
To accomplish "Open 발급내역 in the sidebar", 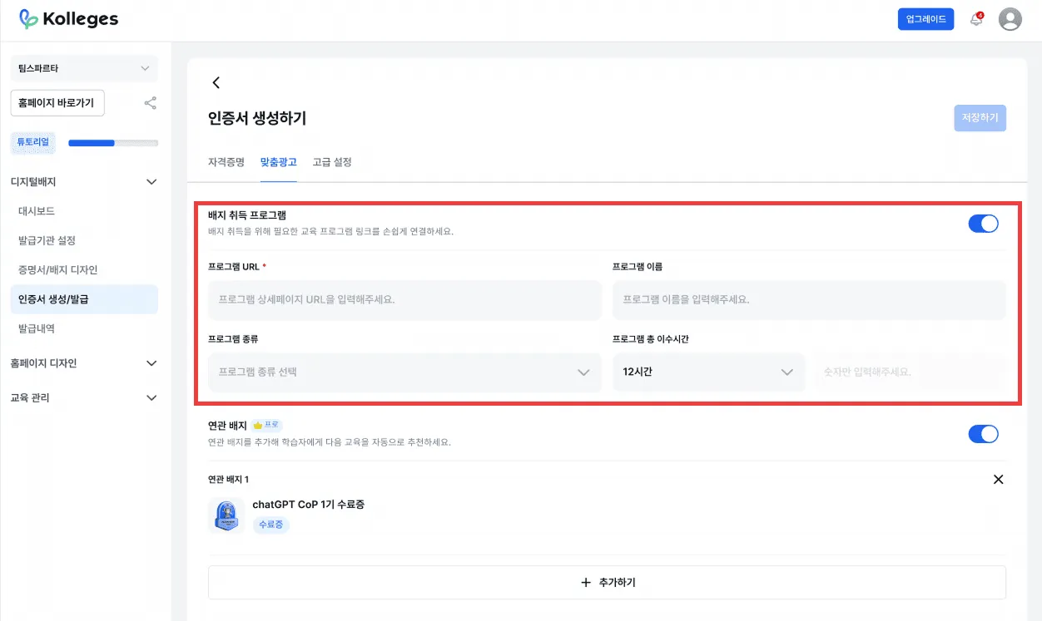I will click(37, 328).
